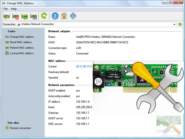Choose Change MAC address in Tasks panel
Screen dimensions: 185x139
click(22, 37)
